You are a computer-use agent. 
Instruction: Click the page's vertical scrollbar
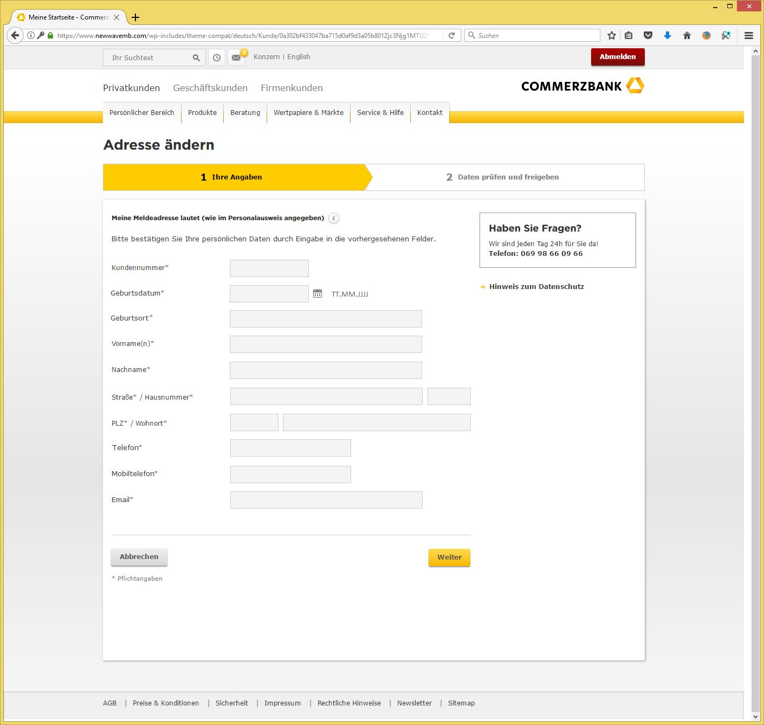click(x=755, y=383)
